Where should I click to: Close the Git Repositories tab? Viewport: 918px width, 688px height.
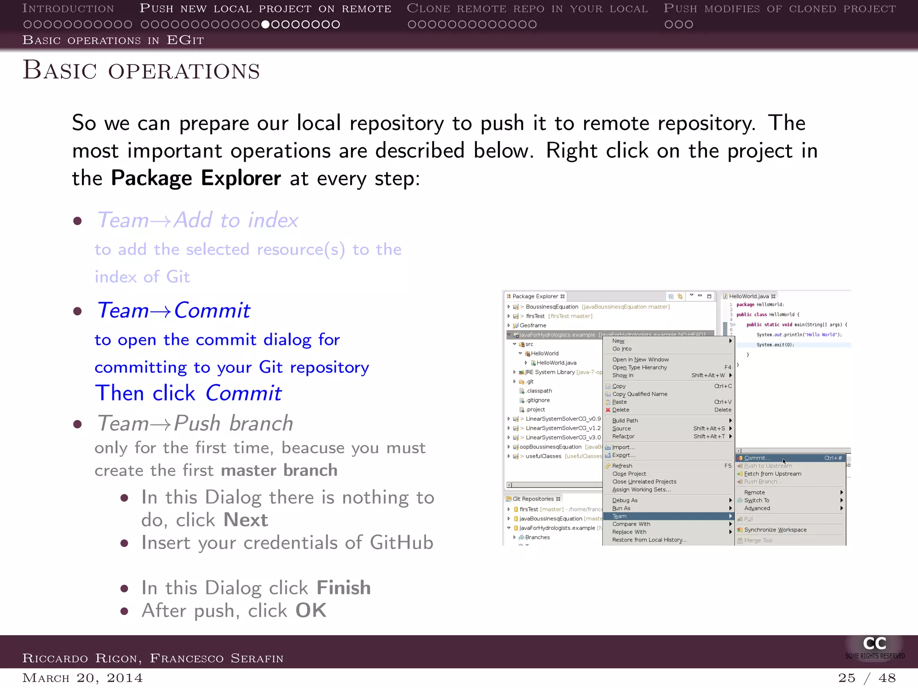pos(558,499)
